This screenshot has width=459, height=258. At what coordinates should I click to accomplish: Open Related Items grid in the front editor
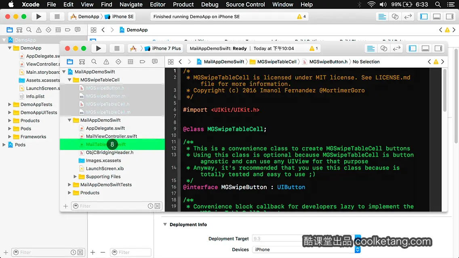(171, 62)
